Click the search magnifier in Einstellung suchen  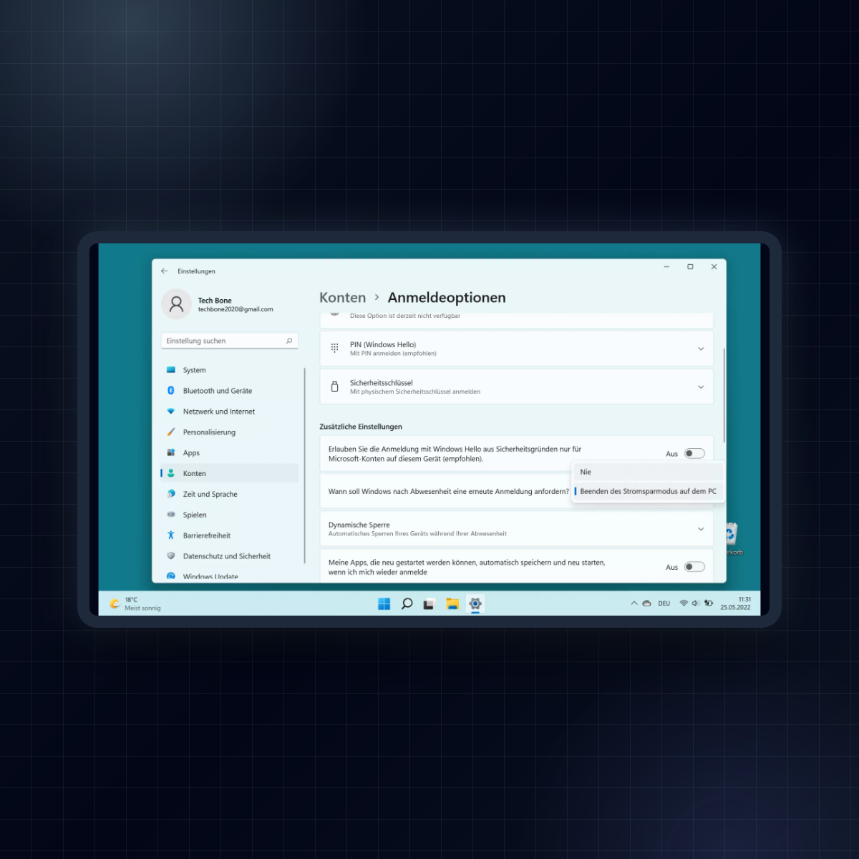(289, 341)
